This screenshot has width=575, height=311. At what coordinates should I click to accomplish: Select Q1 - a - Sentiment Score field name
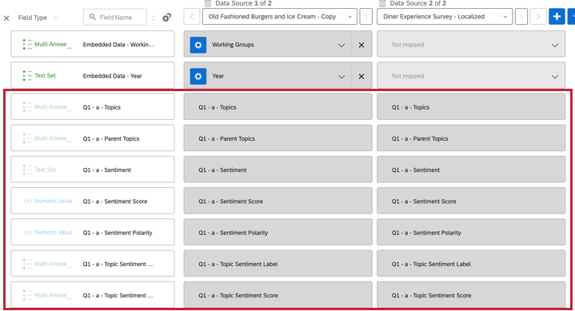pyautogui.click(x=115, y=201)
